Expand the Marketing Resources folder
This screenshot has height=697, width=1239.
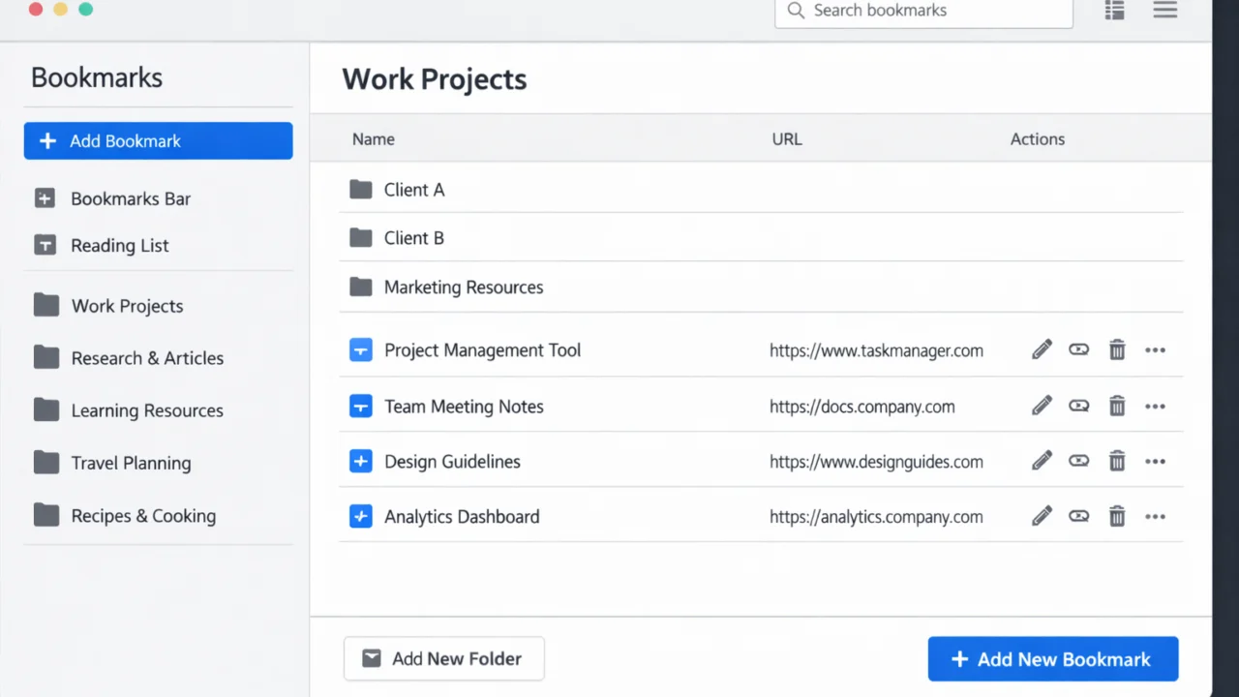click(463, 288)
